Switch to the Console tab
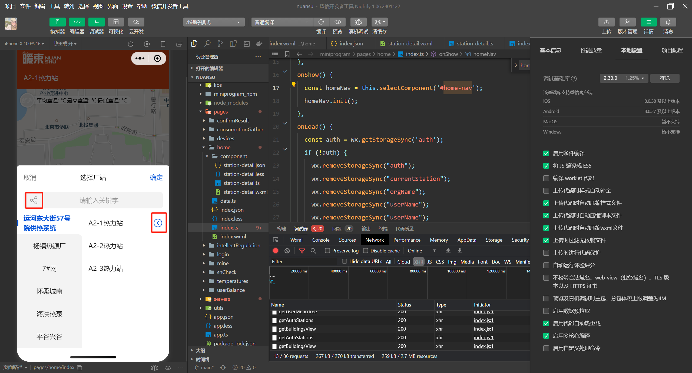The height and width of the screenshot is (373, 692). click(320, 240)
